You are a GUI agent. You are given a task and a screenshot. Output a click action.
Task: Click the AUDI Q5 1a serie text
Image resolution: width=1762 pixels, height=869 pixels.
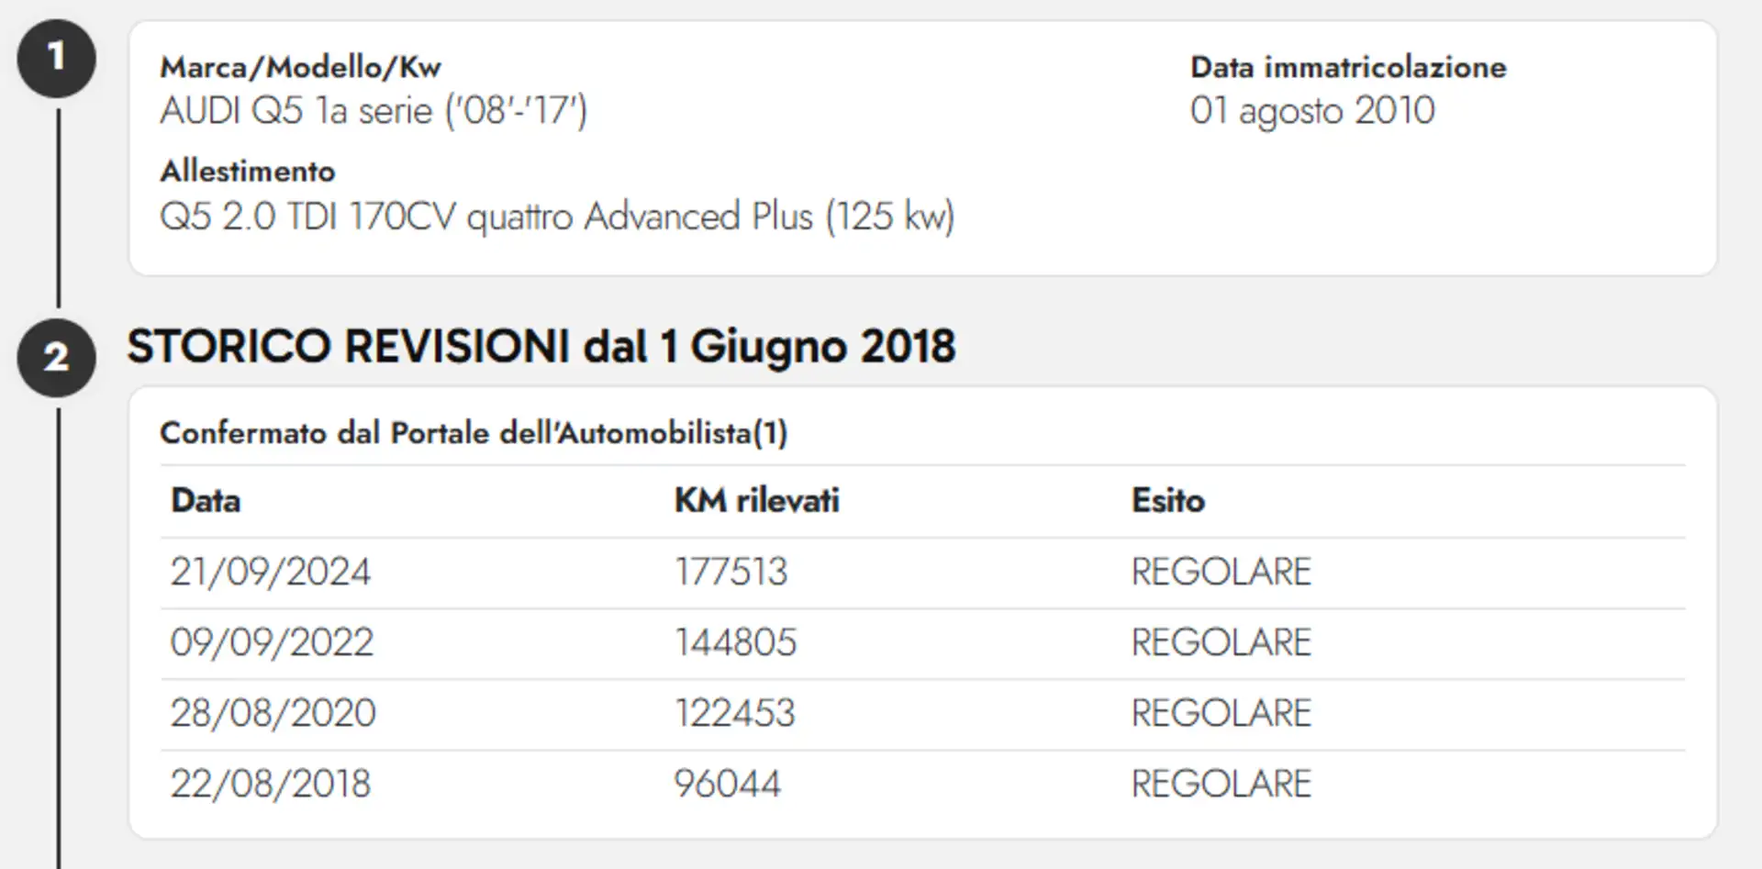[373, 111]
